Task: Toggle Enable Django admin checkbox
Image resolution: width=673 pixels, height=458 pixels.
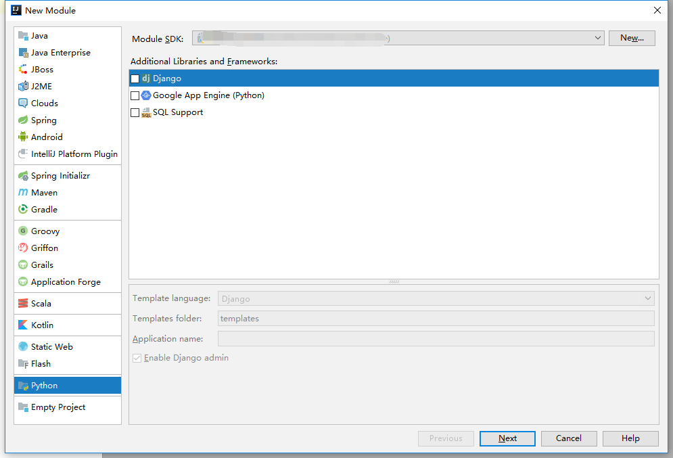Action: coord(137,358)
